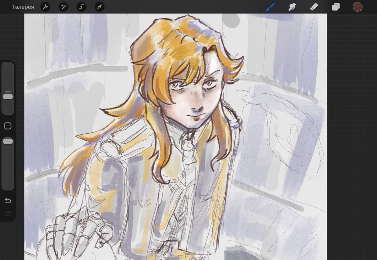
Task: Open the Галерея gallery
Action: 23,7
